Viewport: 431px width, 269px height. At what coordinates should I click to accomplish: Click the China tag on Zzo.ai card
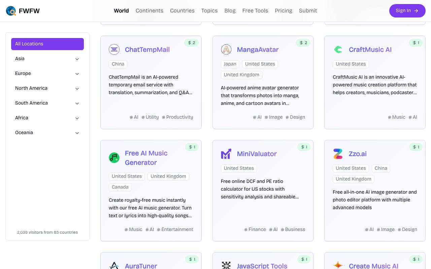pos(381,168)
